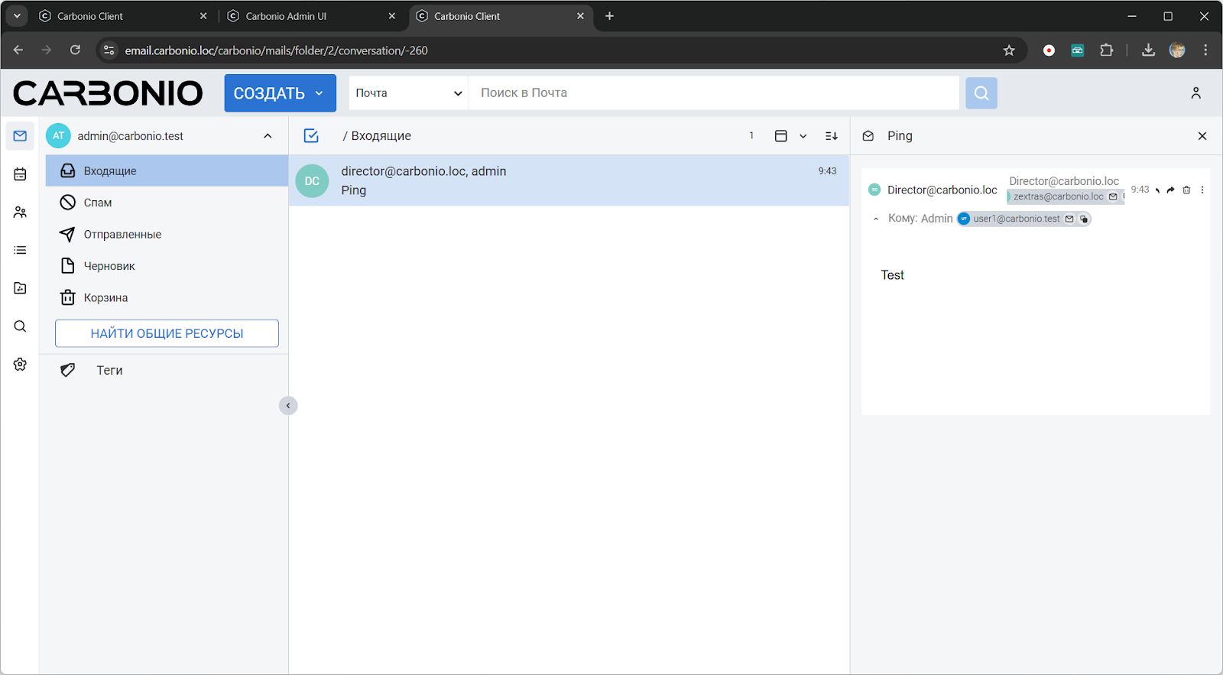Close the Carbonio Admin UI tab

tap(392, 16)
